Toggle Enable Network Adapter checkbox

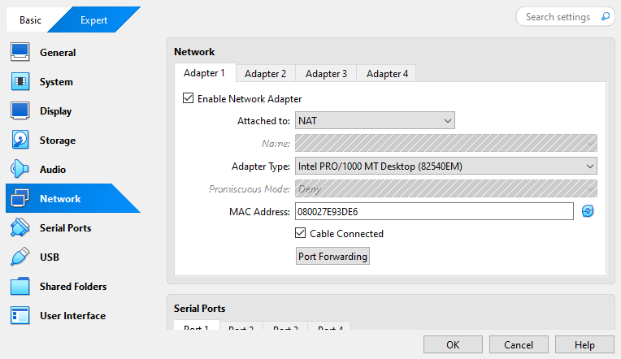click(189, 99)
